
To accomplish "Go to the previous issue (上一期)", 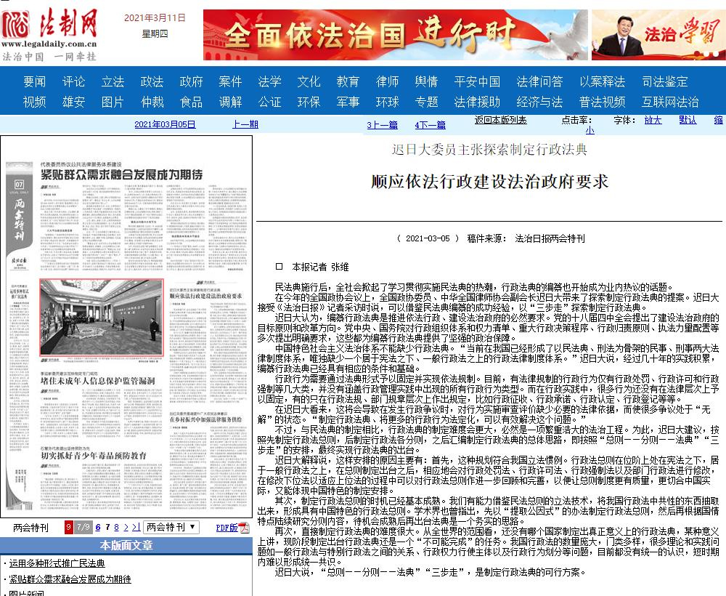I will [245, 124].
